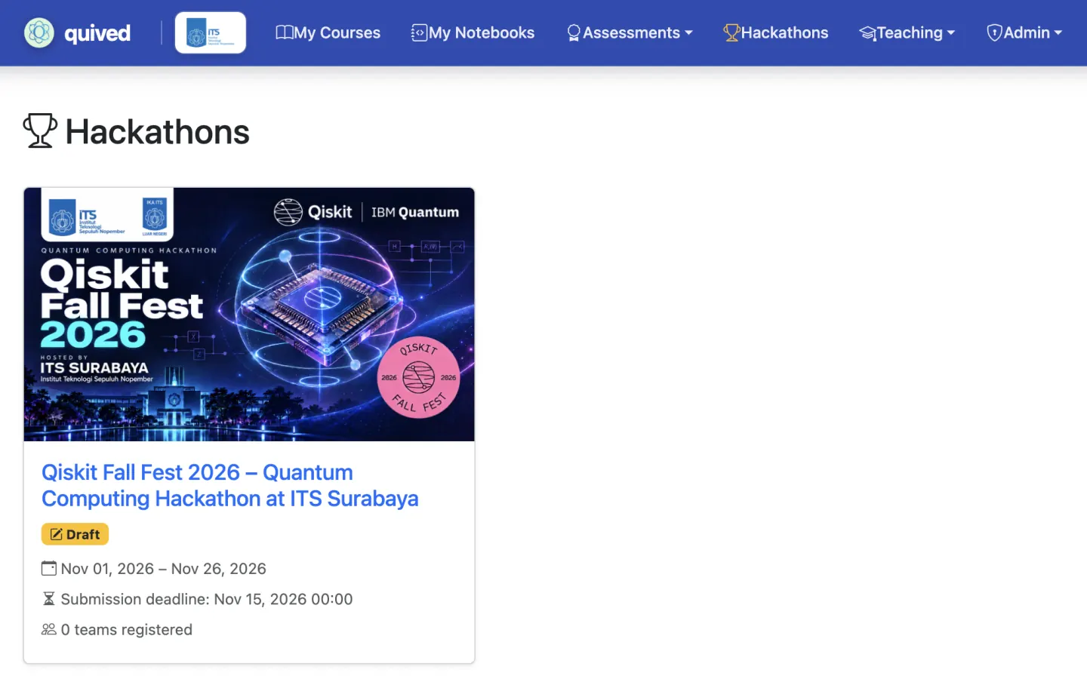
Task: Open the Qiskit Fall Fest banner image
Action: pyautogui.click(x=249, y=314)
